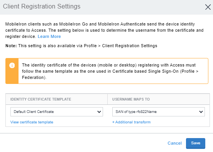Open the Learn More link
This screenshot has width=213, height=152.
coord(49,36)
